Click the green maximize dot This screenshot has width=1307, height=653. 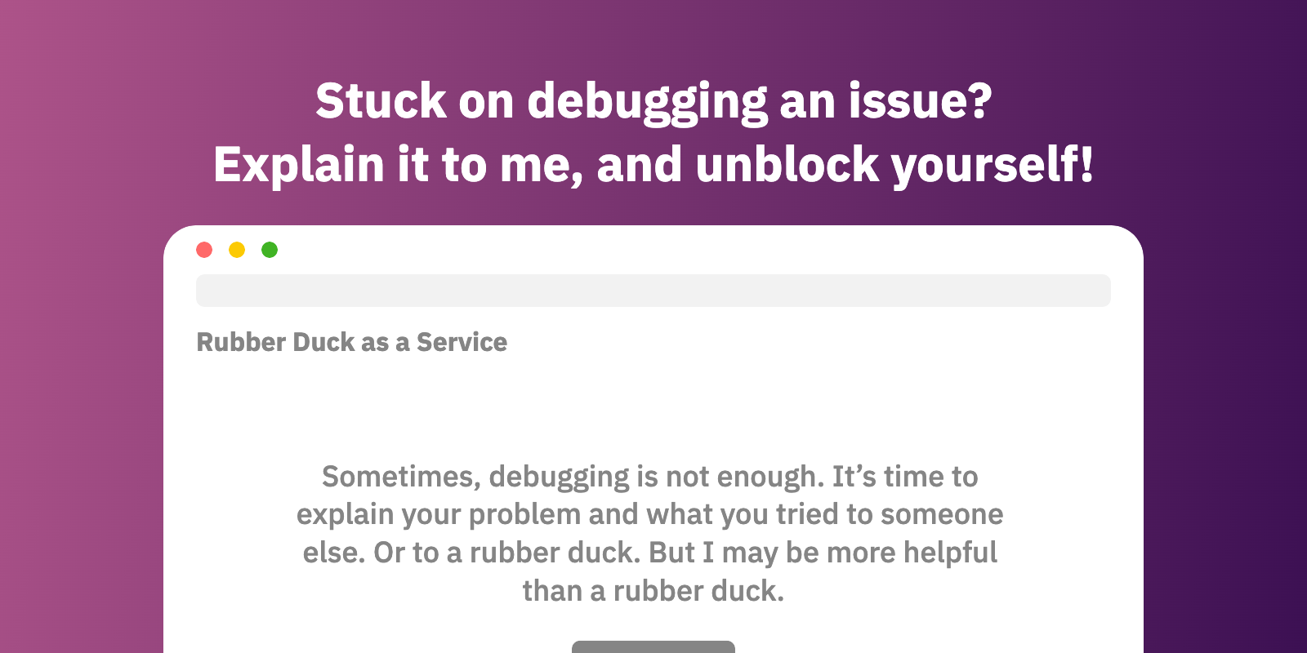[x=270, y=250]
